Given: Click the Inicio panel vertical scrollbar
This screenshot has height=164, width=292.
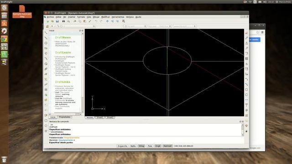Looking at the screenshot, I should 83,72.
